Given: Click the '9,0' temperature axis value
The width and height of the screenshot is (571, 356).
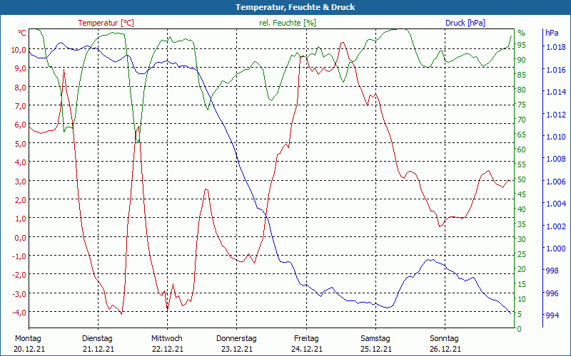Looking at the screenshot, I should pos(20,68).
